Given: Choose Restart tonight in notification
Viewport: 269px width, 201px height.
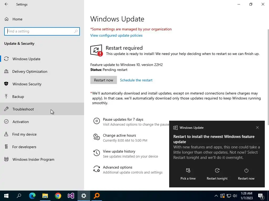Looking at the screenshot, I should pos(217,174).
